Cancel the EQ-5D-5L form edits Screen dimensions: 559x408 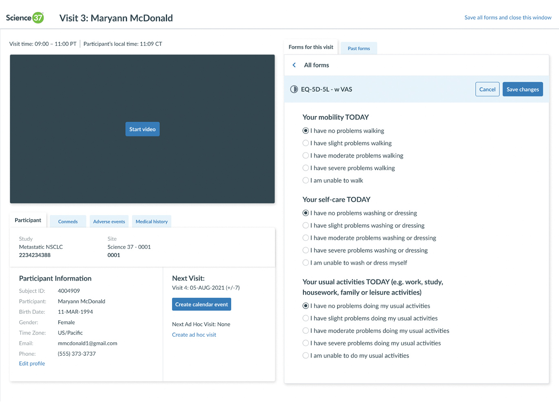[487, 89]
